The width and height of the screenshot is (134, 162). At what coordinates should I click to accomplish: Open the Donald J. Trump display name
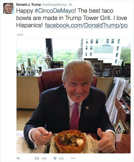click(x=28, y=5)
